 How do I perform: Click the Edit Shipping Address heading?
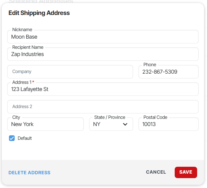click(39, 13)
